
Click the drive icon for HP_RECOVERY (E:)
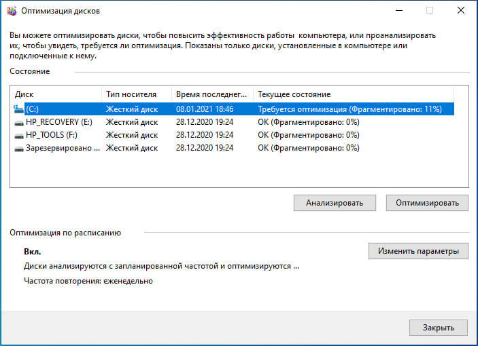19,123
